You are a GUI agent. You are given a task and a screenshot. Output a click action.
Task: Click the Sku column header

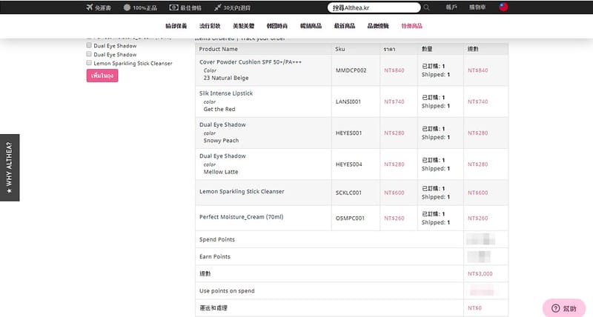[340, 49]
